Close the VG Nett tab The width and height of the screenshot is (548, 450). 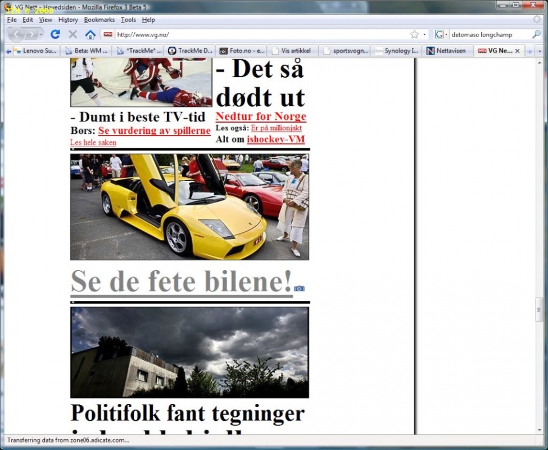pos(517,51)
